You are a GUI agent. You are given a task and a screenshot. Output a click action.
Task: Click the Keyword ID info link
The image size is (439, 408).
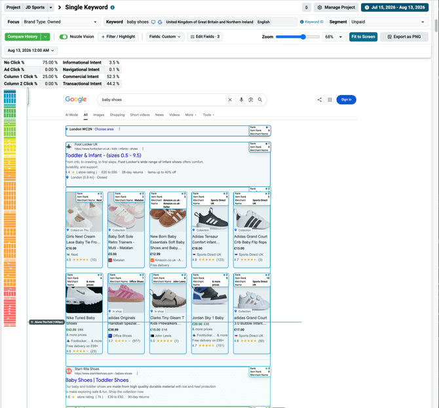point(312,22)
